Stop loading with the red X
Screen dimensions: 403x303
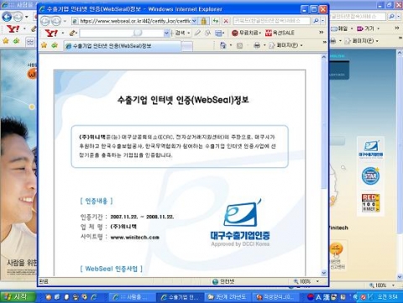(226, 21)
